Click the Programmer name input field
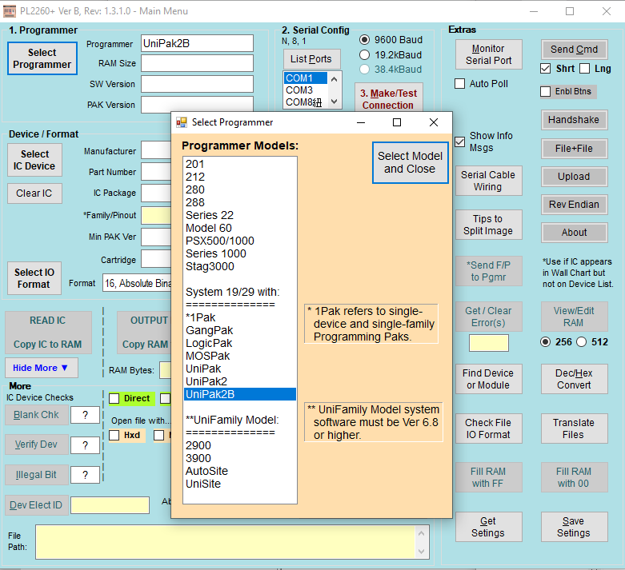Viewport: 625px width, 570px height. pos(198,43)
